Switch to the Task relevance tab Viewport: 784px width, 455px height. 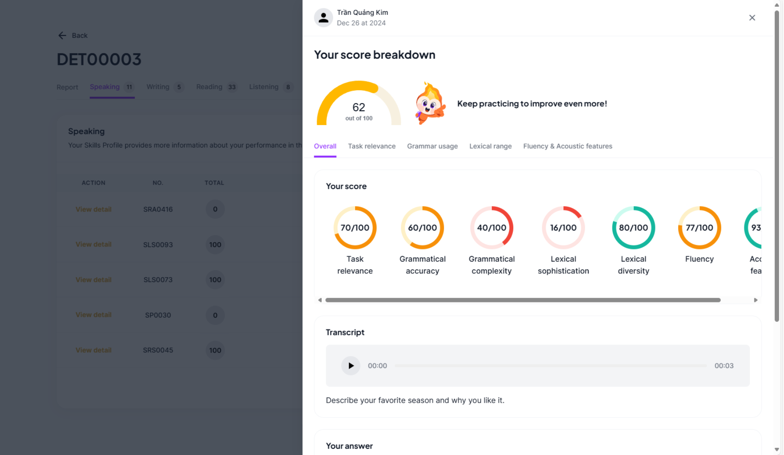point(372,146)
